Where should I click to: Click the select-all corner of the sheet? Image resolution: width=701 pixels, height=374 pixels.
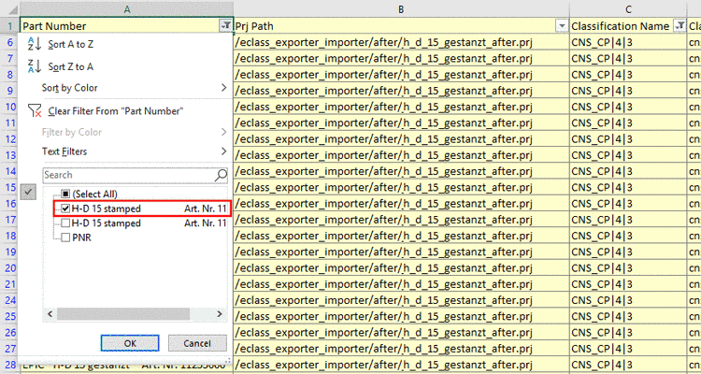9,8
